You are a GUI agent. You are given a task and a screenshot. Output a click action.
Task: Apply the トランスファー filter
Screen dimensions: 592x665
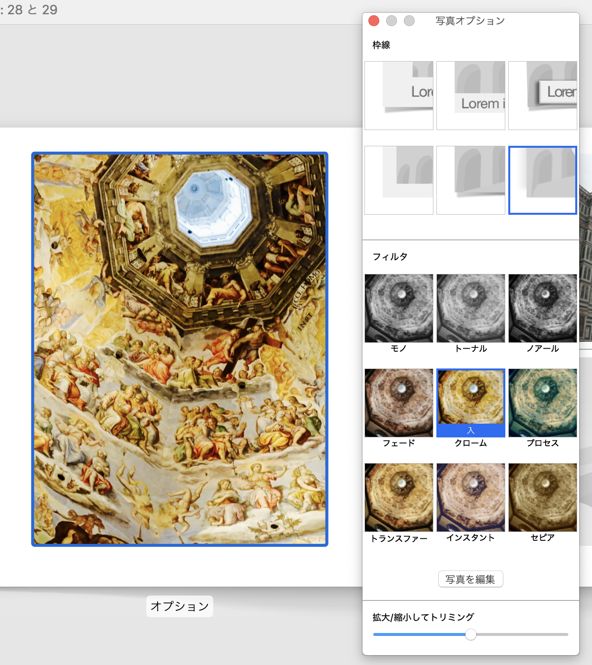[x=399, y=498]
